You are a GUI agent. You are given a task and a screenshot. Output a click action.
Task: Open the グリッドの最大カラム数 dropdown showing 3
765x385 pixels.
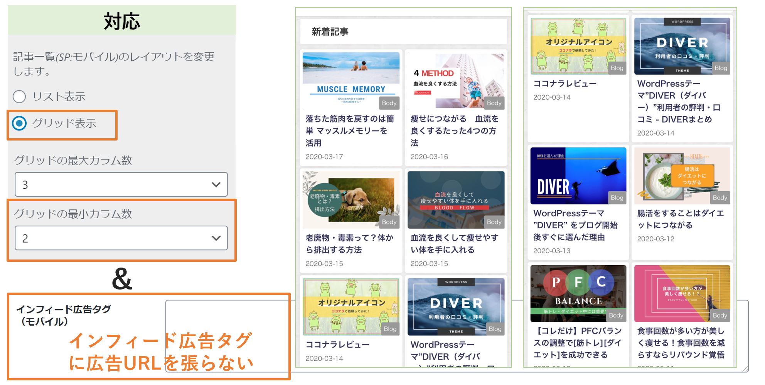(x=121, y=185)
